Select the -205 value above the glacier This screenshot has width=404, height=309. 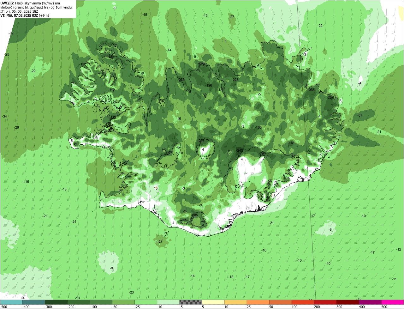201,141
